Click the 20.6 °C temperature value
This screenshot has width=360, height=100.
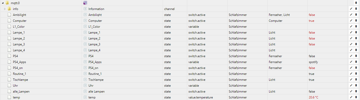click(x=314, y=97)
